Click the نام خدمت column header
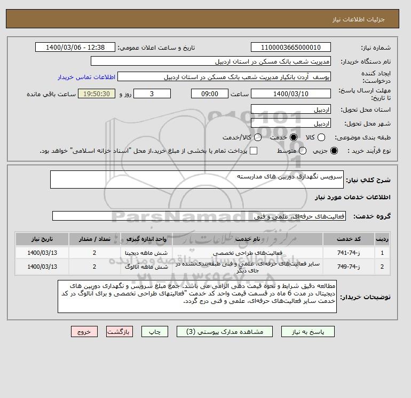Screen dimensions: 411x398 pyautogui.click(x=248, y=239)
